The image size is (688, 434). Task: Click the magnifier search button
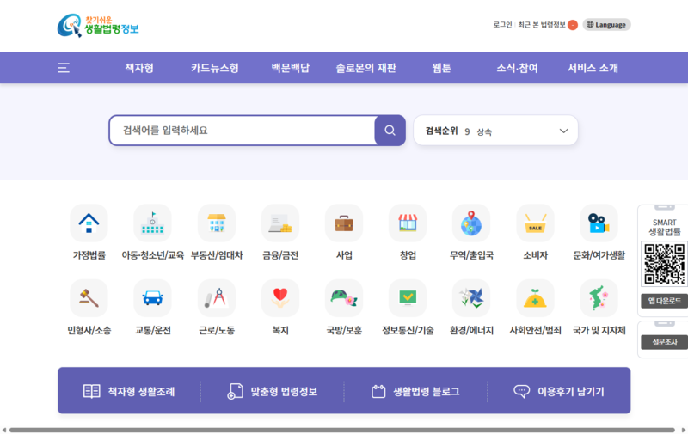(390, 131)
